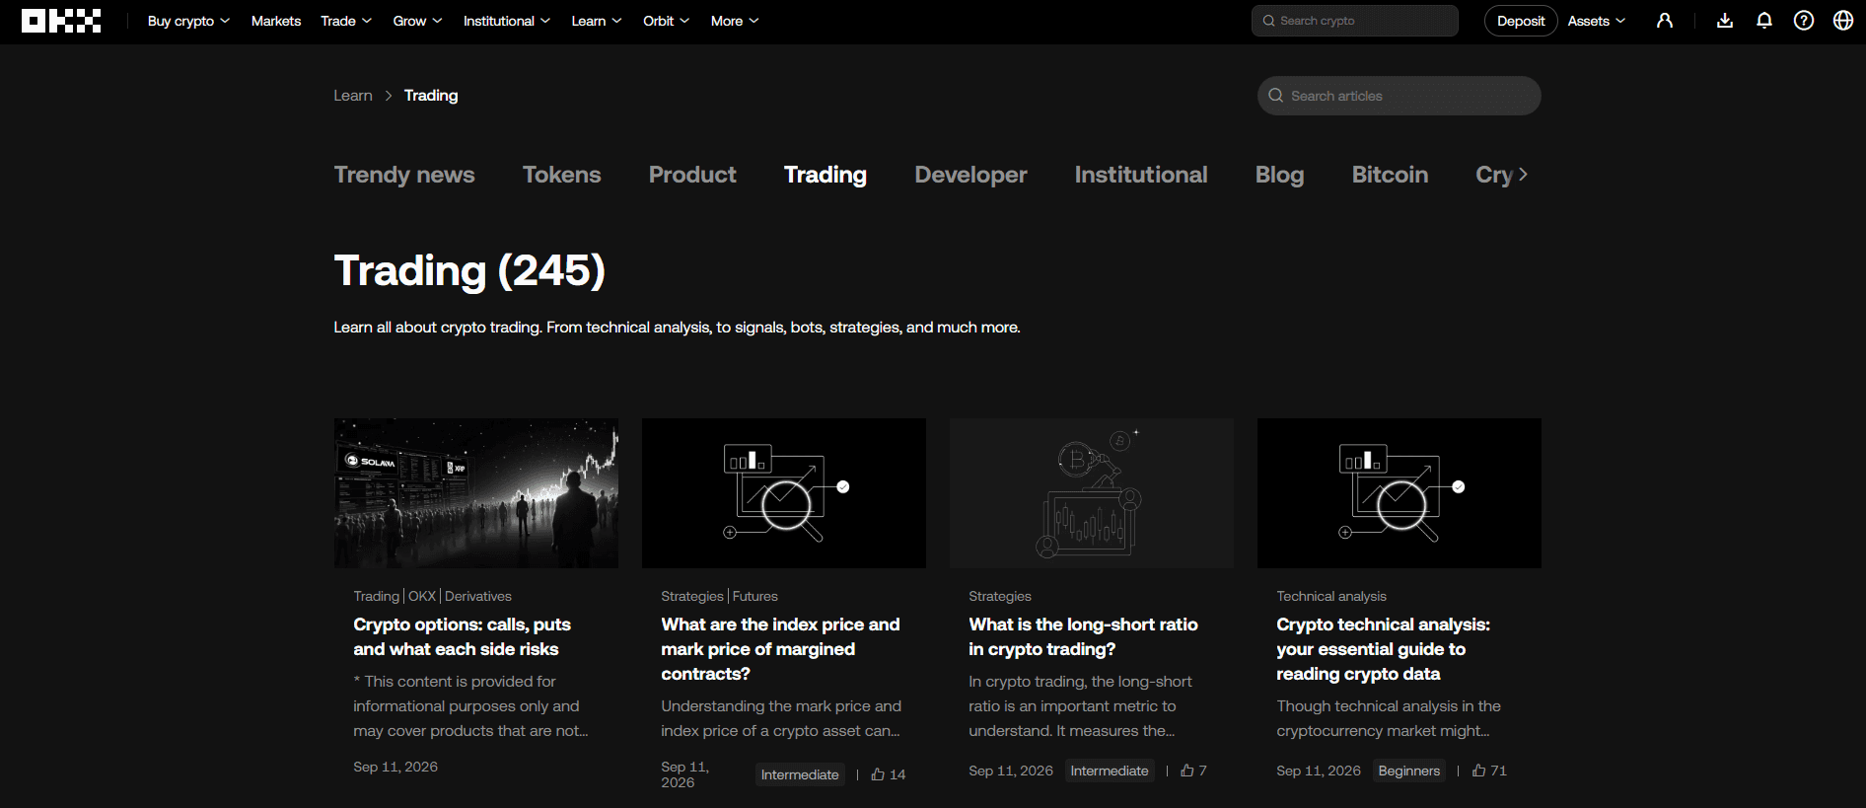Open article 'Crypto options: calls, puts'
Screen dimensions: 1866x808
pos(462,636)
